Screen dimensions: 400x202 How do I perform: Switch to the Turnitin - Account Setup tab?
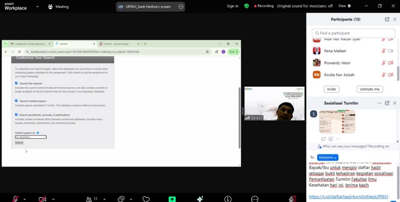pyautogui.click(x=120, y=44)
